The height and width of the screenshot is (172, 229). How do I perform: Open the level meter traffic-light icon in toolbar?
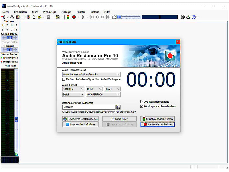(x=68, y=17)
